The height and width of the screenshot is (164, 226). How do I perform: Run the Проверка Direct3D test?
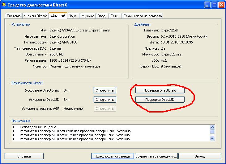point(160,100)
